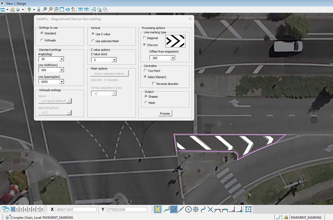The width and height of the screenshot is (333, 220).
Task: Click inside the X coordinate field
Action: (76, 209)
